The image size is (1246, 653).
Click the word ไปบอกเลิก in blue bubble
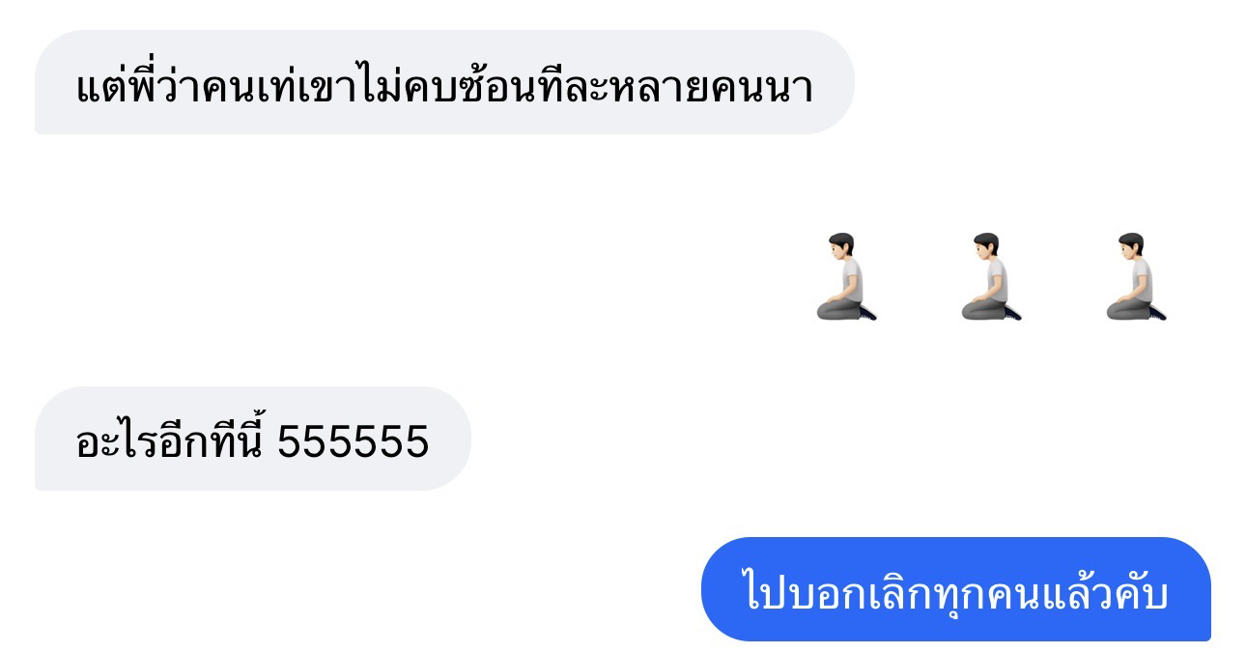836,591
